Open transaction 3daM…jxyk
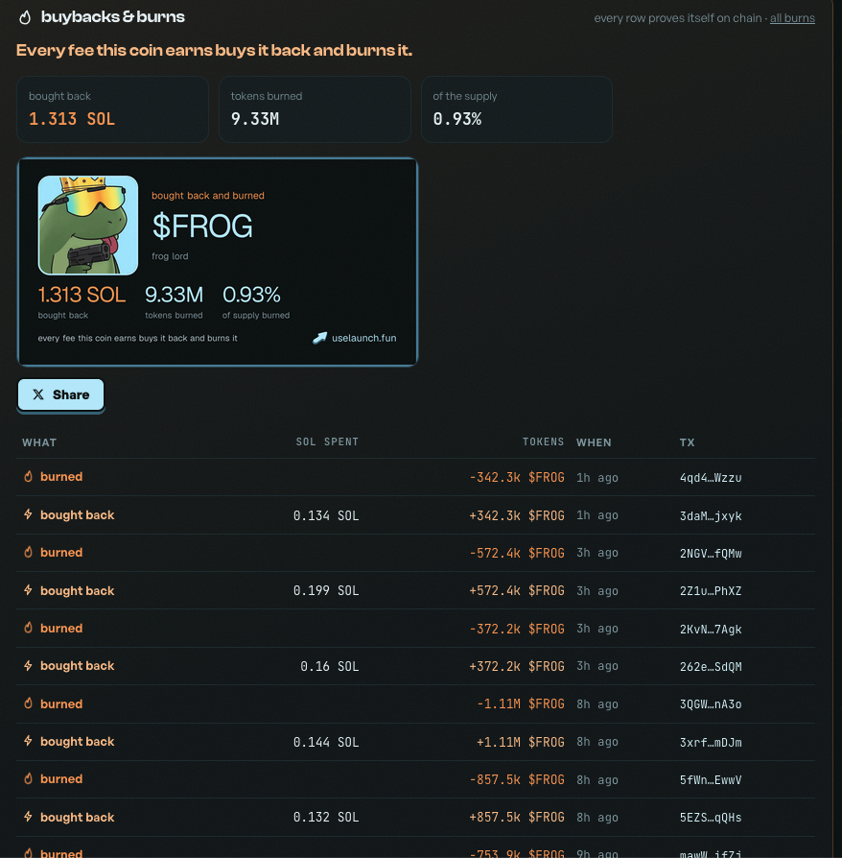This screenshot has width=842, height=858. [x=711, y=516]
